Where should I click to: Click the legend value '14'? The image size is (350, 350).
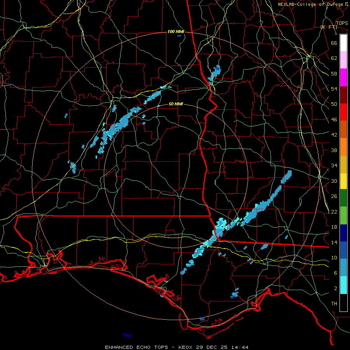click(x=334, y=242)
